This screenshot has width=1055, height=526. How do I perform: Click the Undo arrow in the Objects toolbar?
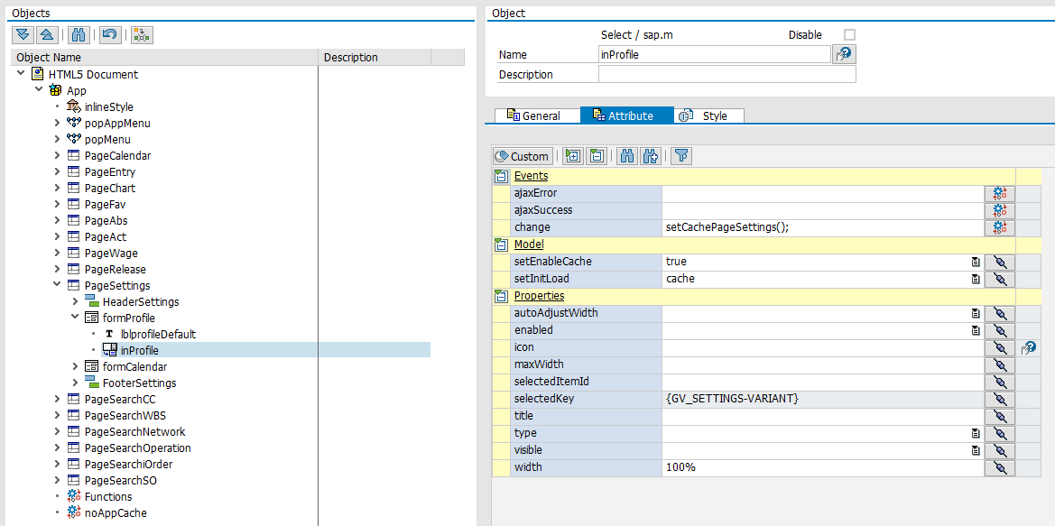click(x=109, y=34)
